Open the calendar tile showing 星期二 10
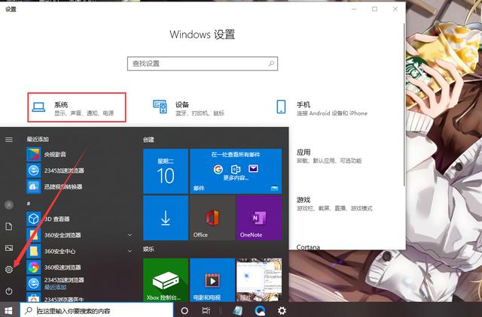This screenshot has width=482, height=317. (166, 171)
